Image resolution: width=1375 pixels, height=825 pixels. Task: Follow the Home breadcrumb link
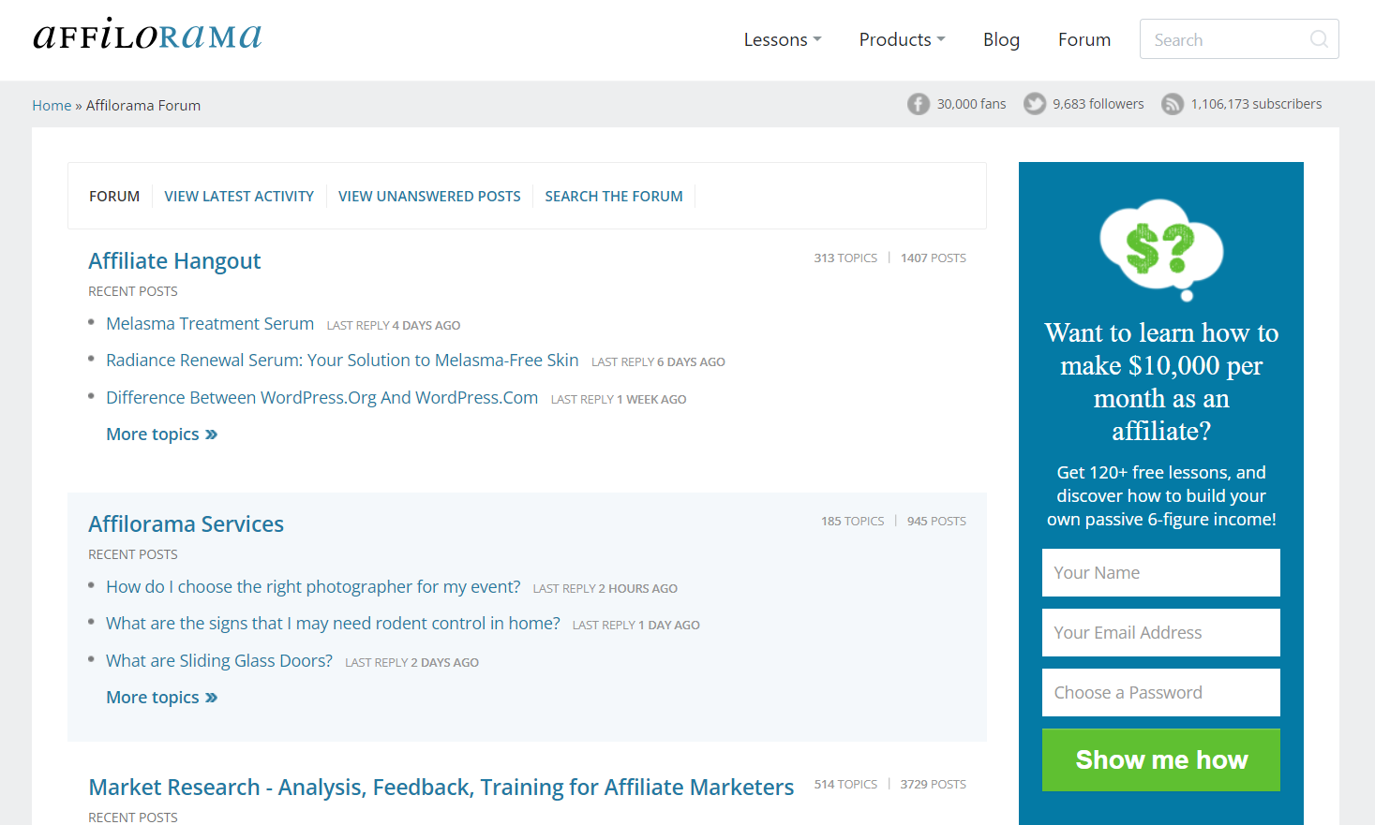(x=52, y=105)
